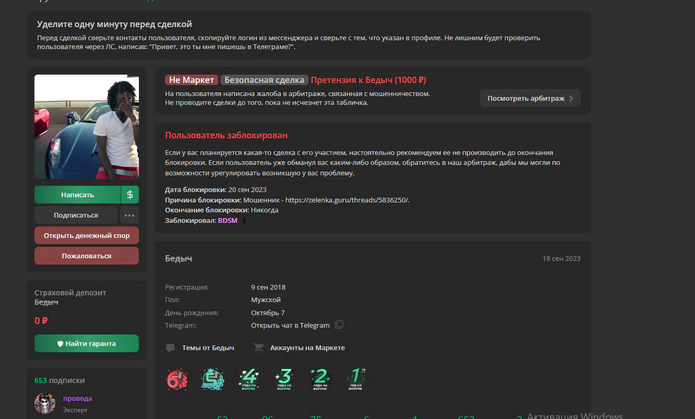Click the dollar sign send-money button
The height and width of the screenshot is (419, 695).
[x=130, y=195]
